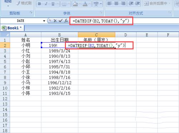Decrease indent button

coord(131,4)
